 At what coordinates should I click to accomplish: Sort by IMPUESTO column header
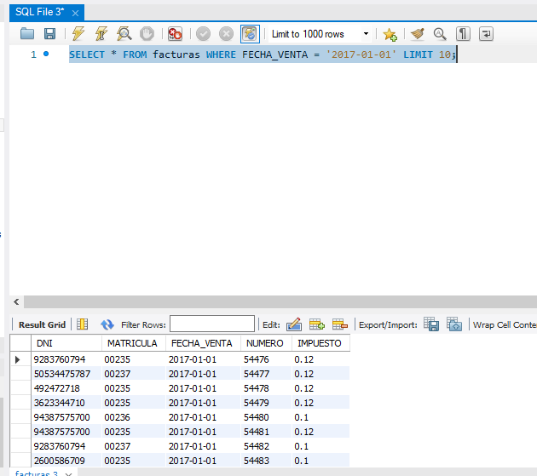pos(320,343)
